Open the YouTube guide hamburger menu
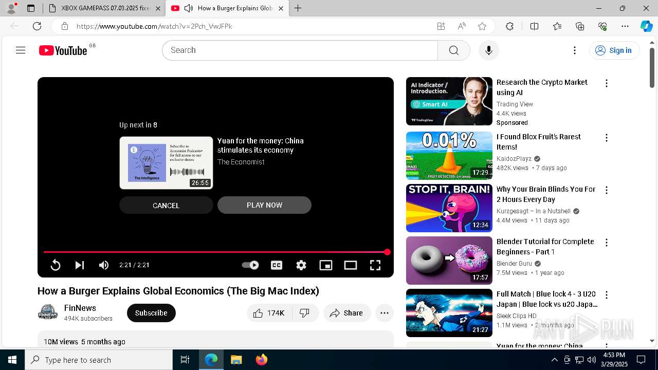 click(21, 50)
